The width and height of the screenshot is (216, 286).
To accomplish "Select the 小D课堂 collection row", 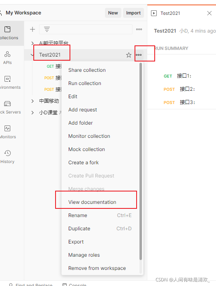I will point(49,113).
